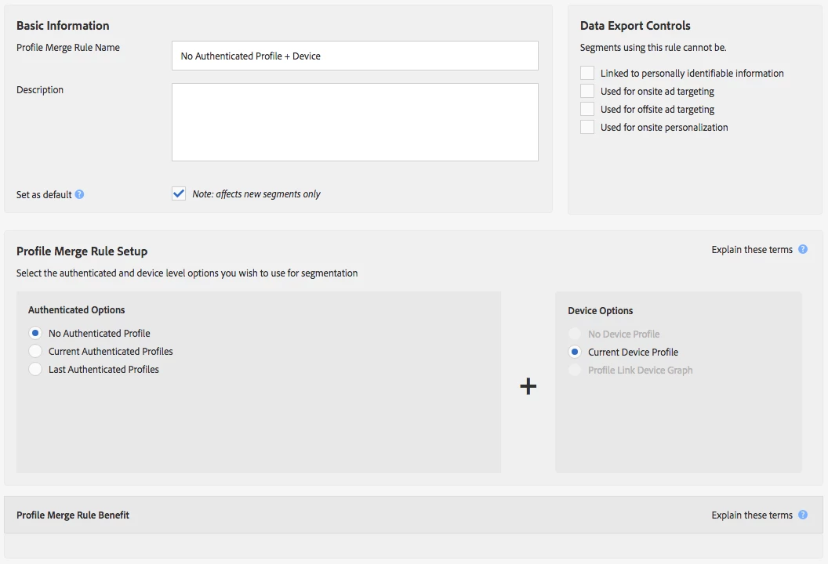828x564 pixels.
Task: Expand the Profile Merge Rule Benefit header
Action: point(73,515)
